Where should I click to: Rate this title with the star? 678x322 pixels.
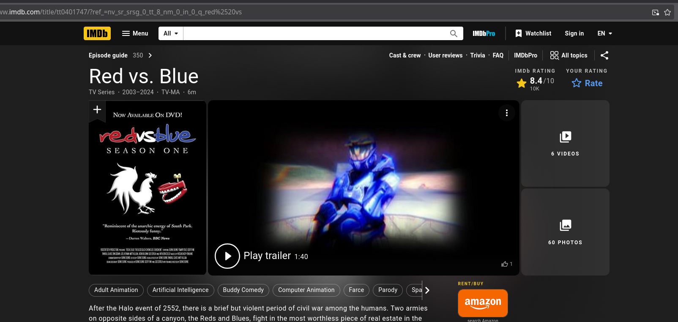pyautogui.click(x=587, y=83)
